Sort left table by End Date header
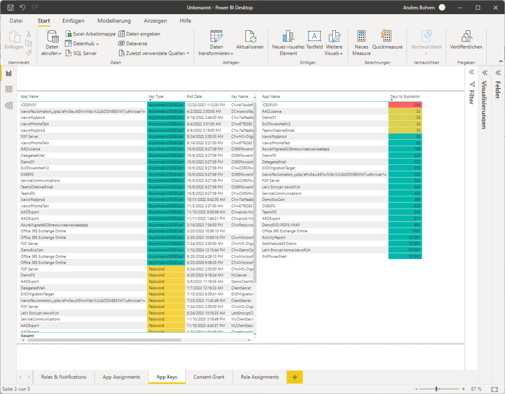 [194, 97]
